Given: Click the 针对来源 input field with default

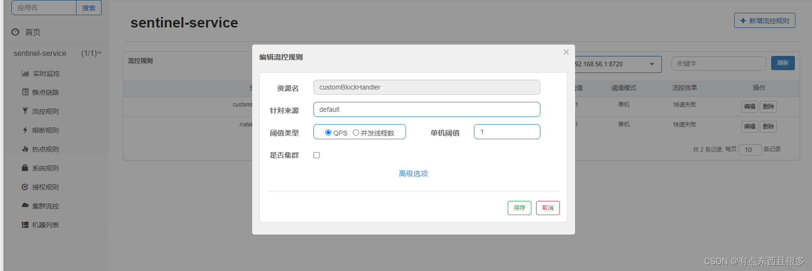Looking at the screenshot, I should pyautogui.click(x=427, y=109).
